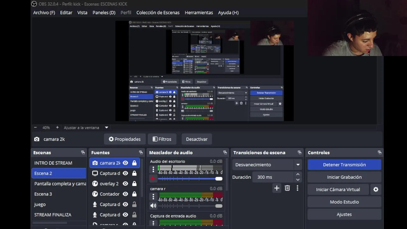This screenshot has height=229, width=407.
Task: Open the Ayuda menu
Action: 228,13
